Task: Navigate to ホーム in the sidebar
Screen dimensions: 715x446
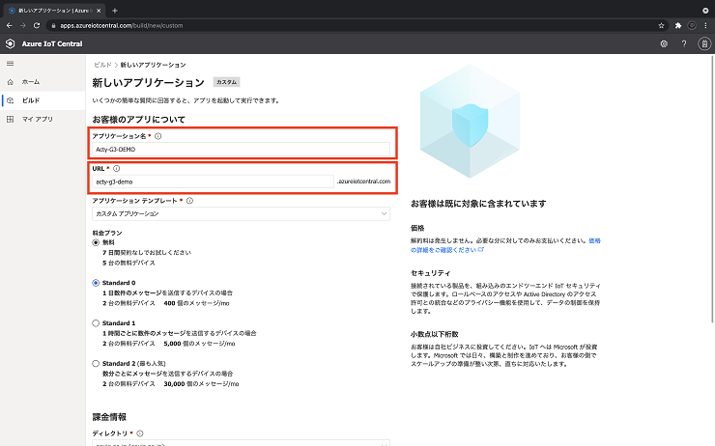Action: pyautogui.click(x=31, y=82)
